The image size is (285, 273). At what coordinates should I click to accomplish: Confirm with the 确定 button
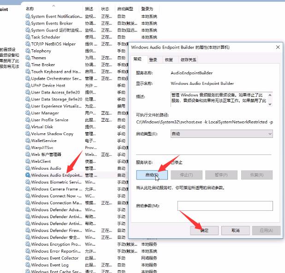click(204, 231)
